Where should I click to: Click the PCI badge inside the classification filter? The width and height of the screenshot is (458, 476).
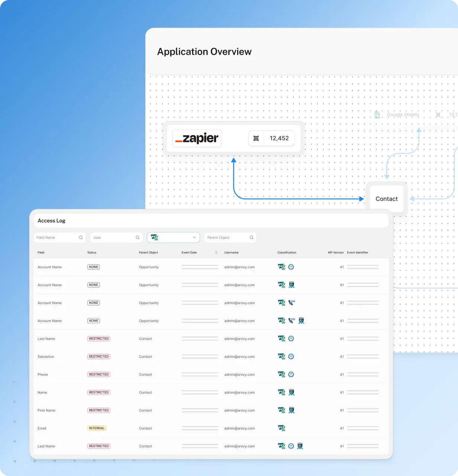click(x=155, y=237)
